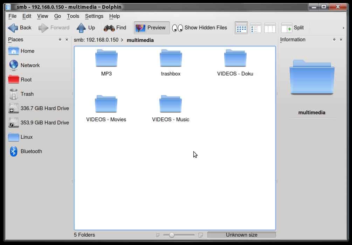Go up one level with Up arrow

[81, 28]
